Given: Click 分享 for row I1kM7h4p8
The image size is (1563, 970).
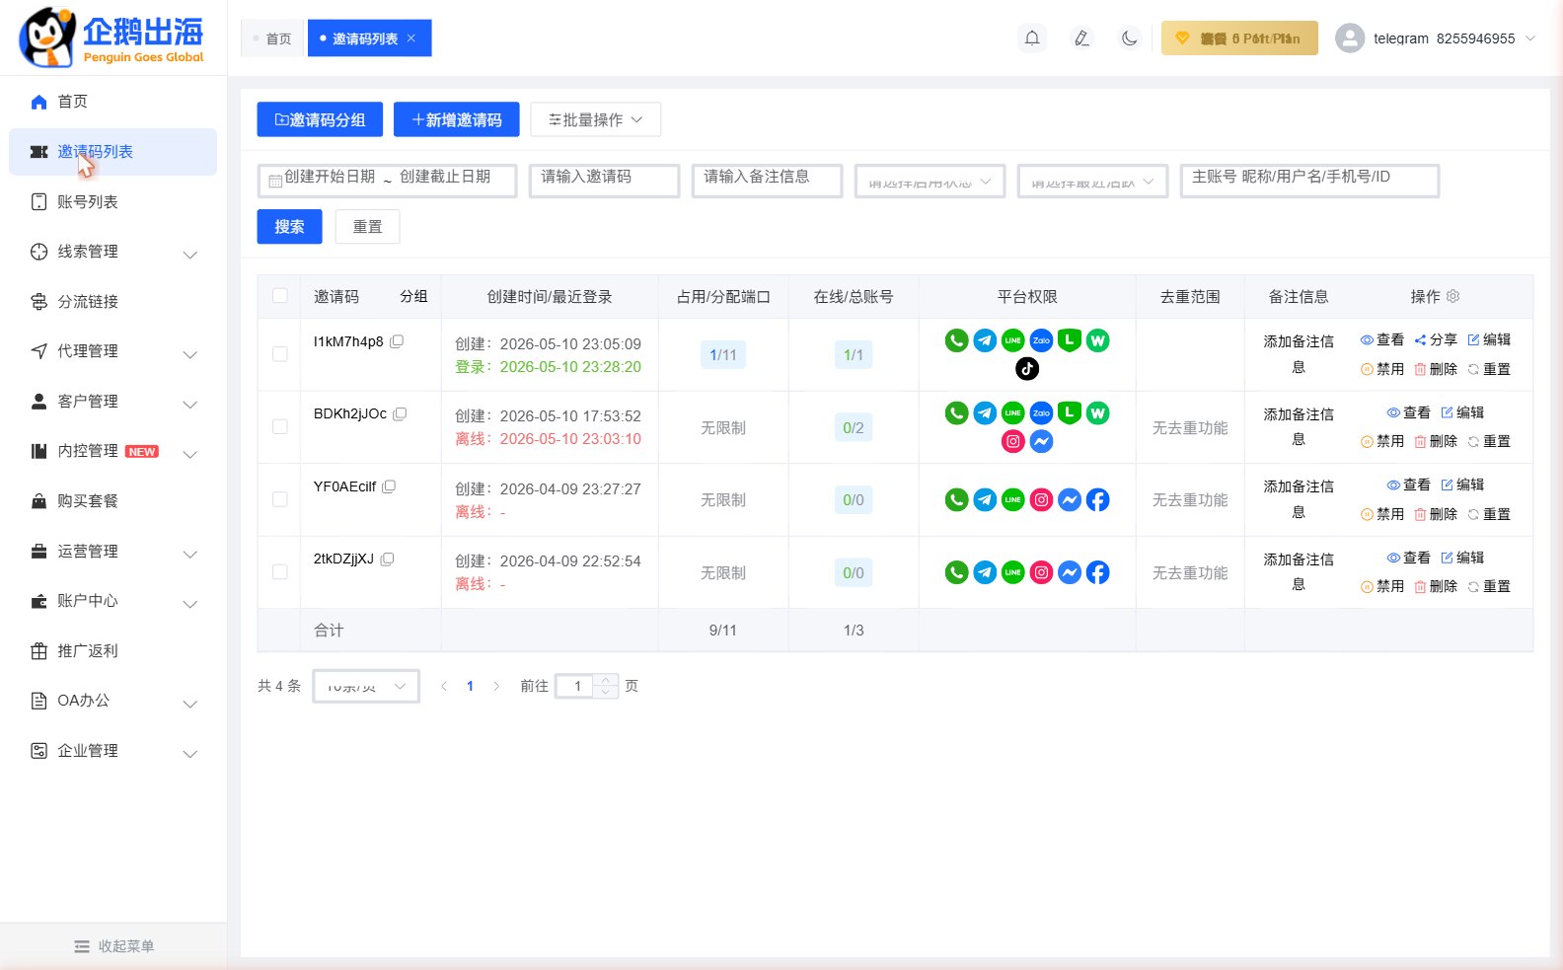Looking at the screenshot, I should pos(1436,339).
